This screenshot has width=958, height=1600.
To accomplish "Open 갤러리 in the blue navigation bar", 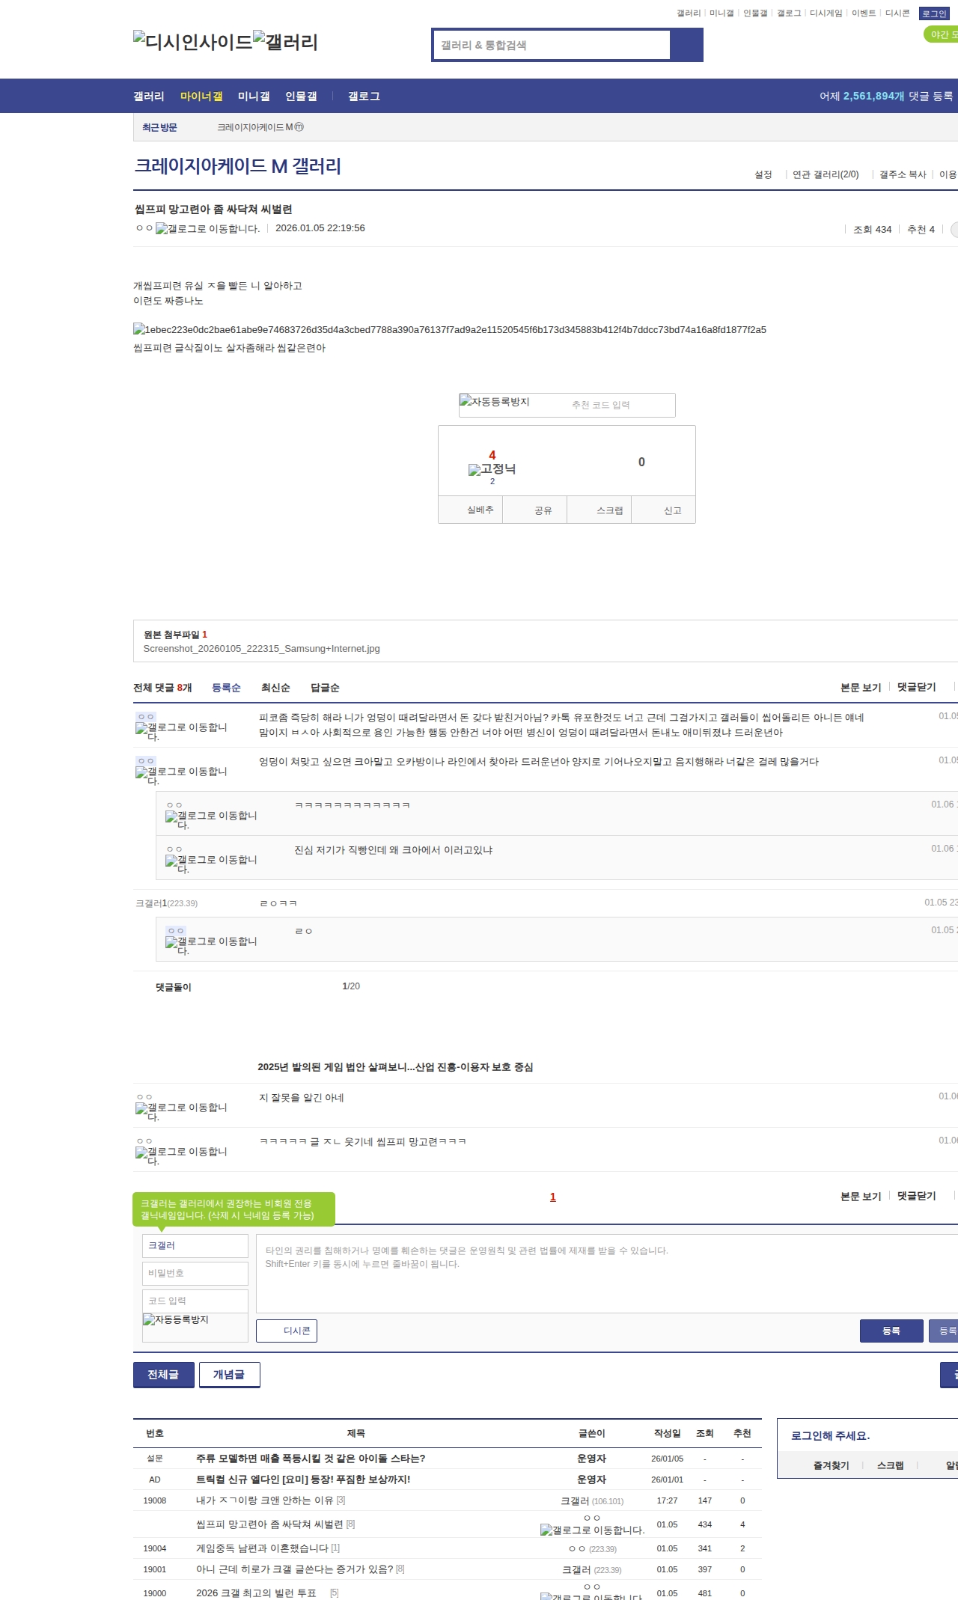I will (149, 96).
